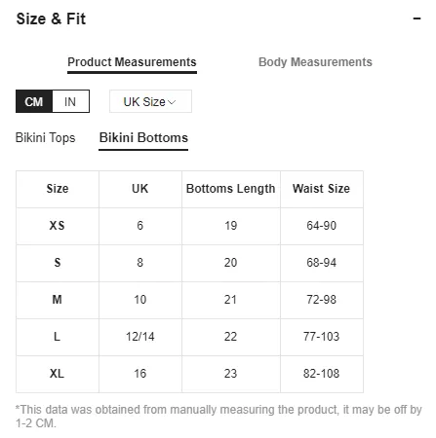This screenshot has height=438, width=436.
Task: Click the Waist Size column header
Action: click(x=321, y=189)
